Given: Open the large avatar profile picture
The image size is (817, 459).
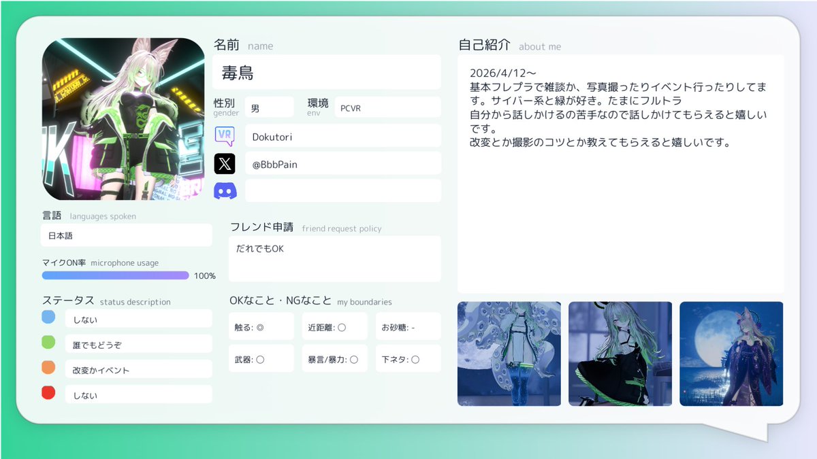Looking at the screenshot, I should (123, 119).
